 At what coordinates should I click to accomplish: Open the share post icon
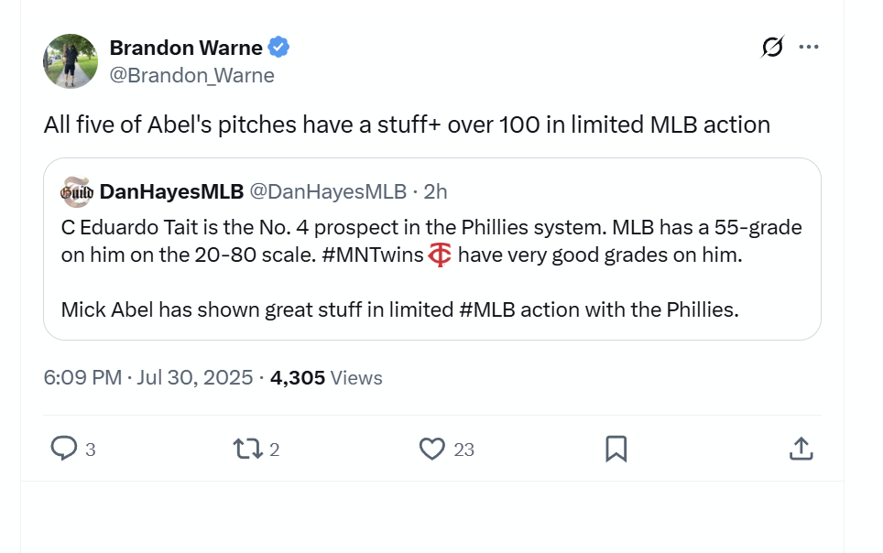(801, 449)
